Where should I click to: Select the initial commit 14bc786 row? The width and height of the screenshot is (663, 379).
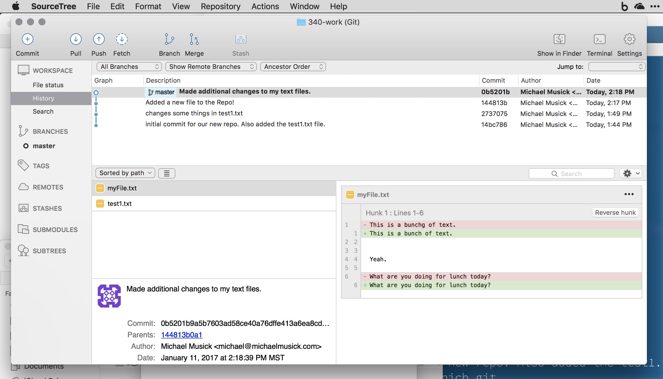[x=369, y=125]
